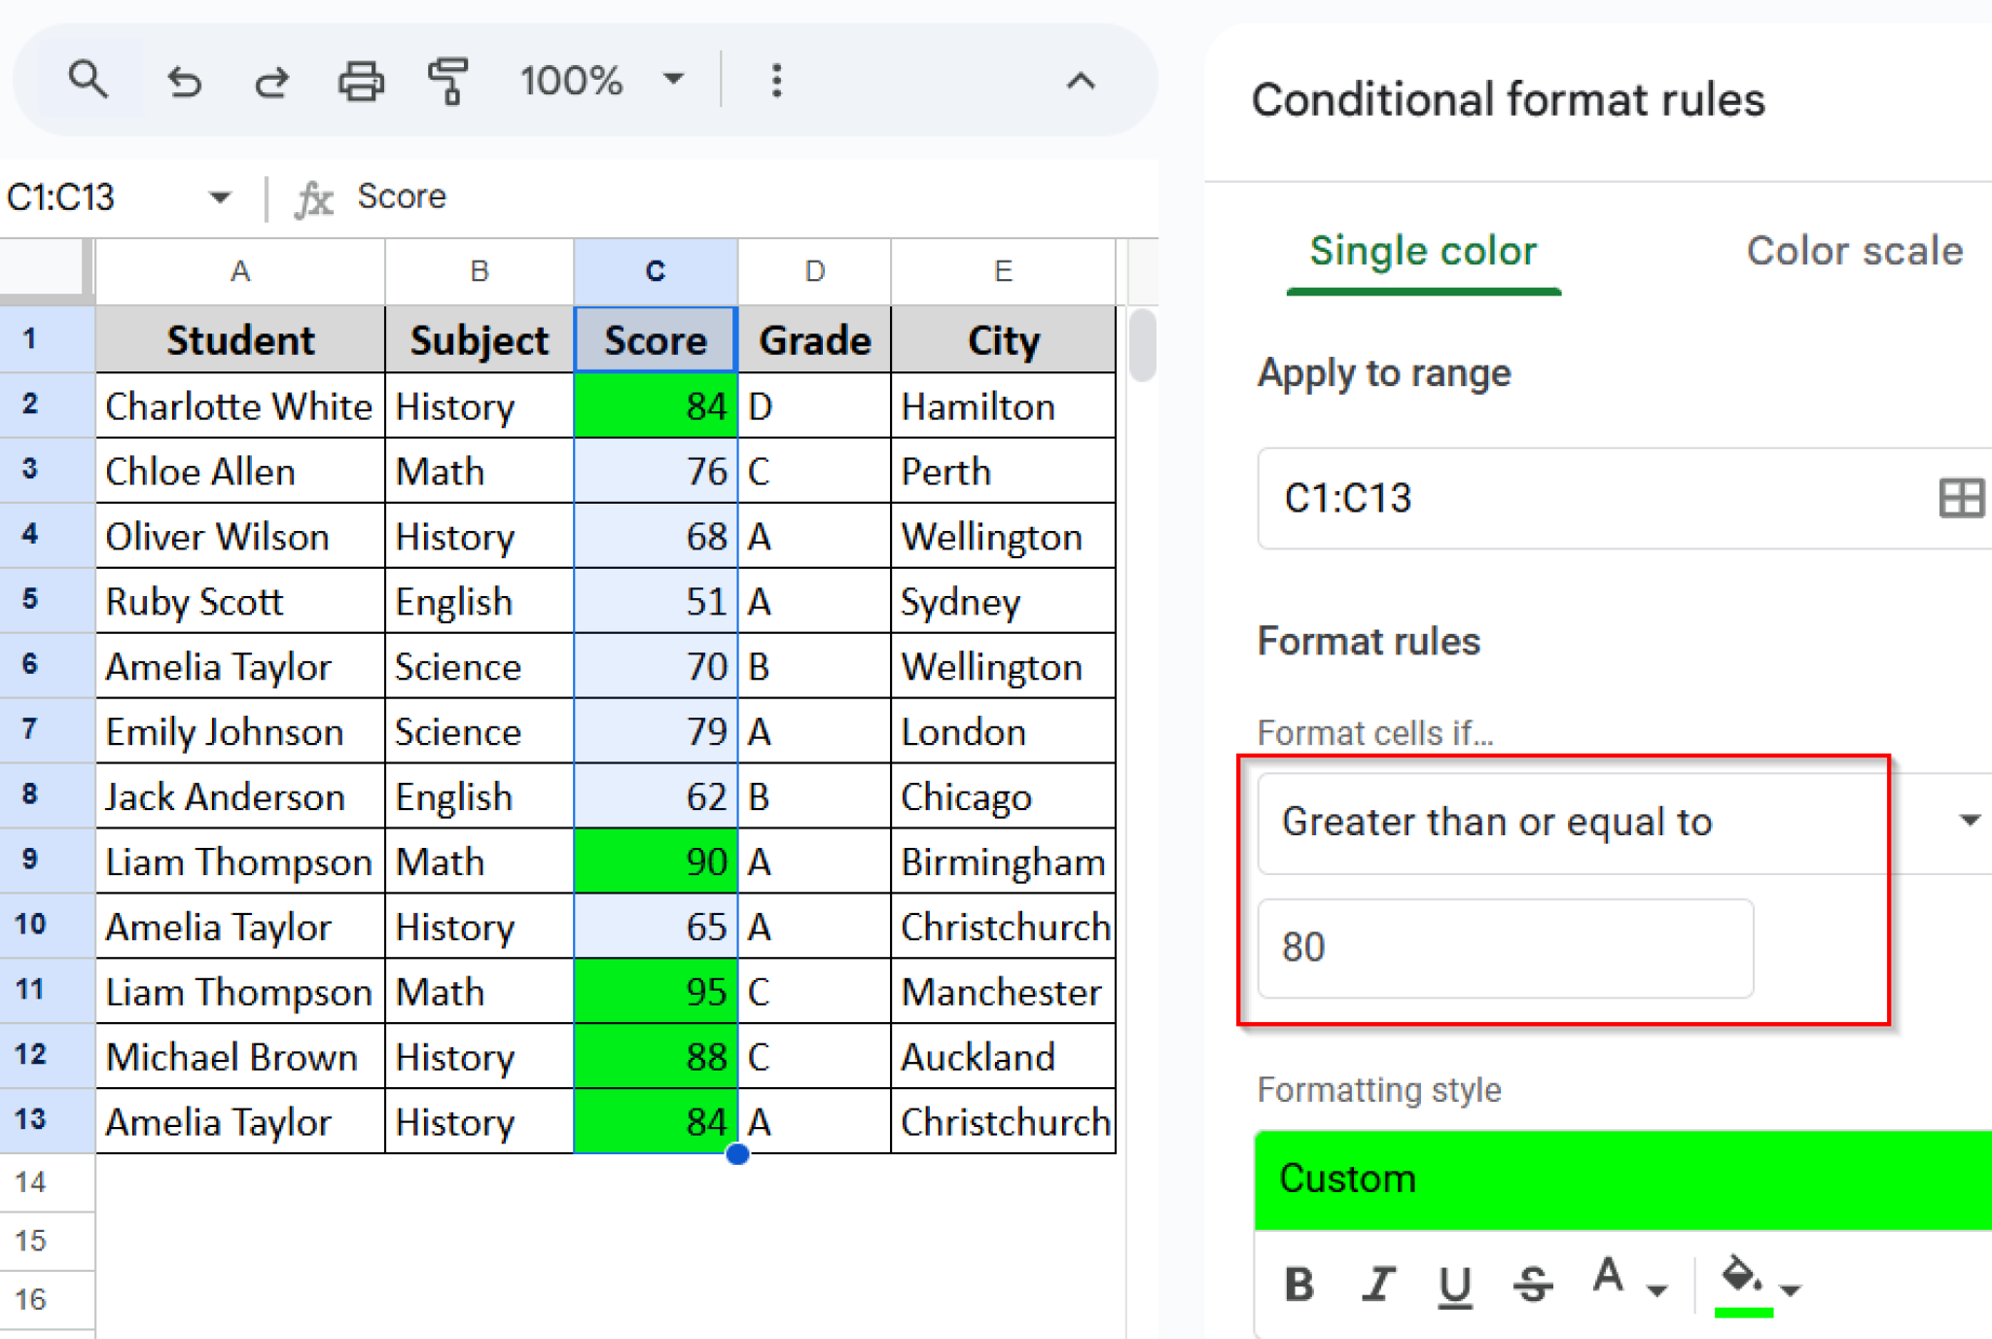This screenshot has height=1339, width=1992.
Task: Open the name box C1:C13 dropdown arrow
Action: pyautogui.click(x=220, y=197)
